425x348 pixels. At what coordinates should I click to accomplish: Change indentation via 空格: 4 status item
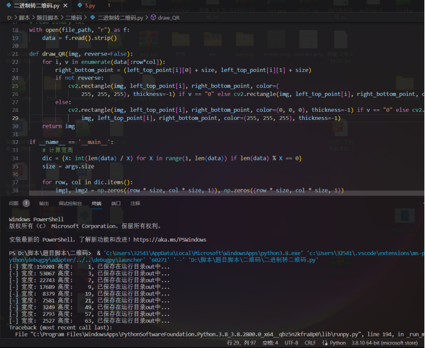pos(270,343)
